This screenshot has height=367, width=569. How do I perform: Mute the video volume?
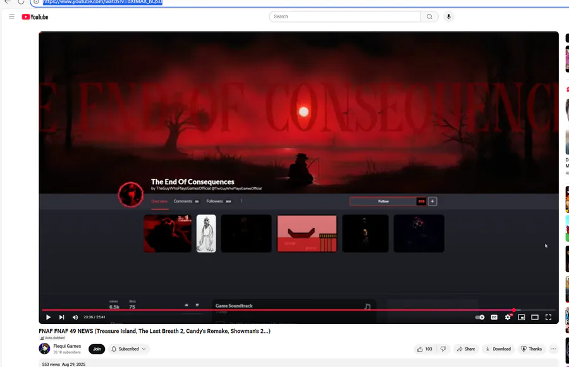coord(75,317)
